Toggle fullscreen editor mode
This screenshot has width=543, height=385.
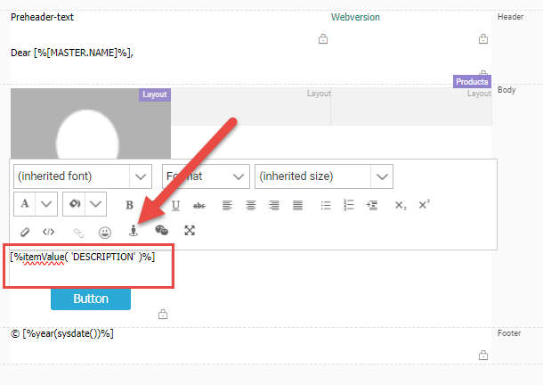click(x=190, y=231)
